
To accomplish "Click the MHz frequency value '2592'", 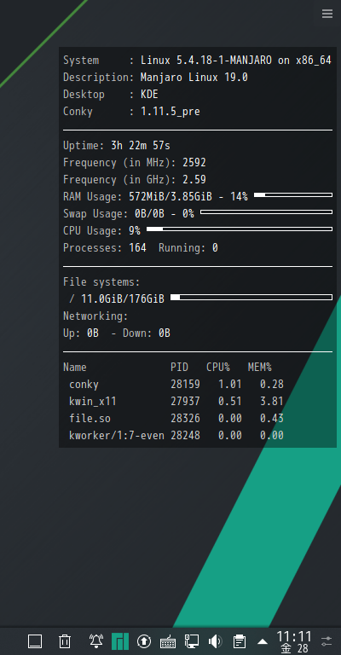I will tap(194, 163).
